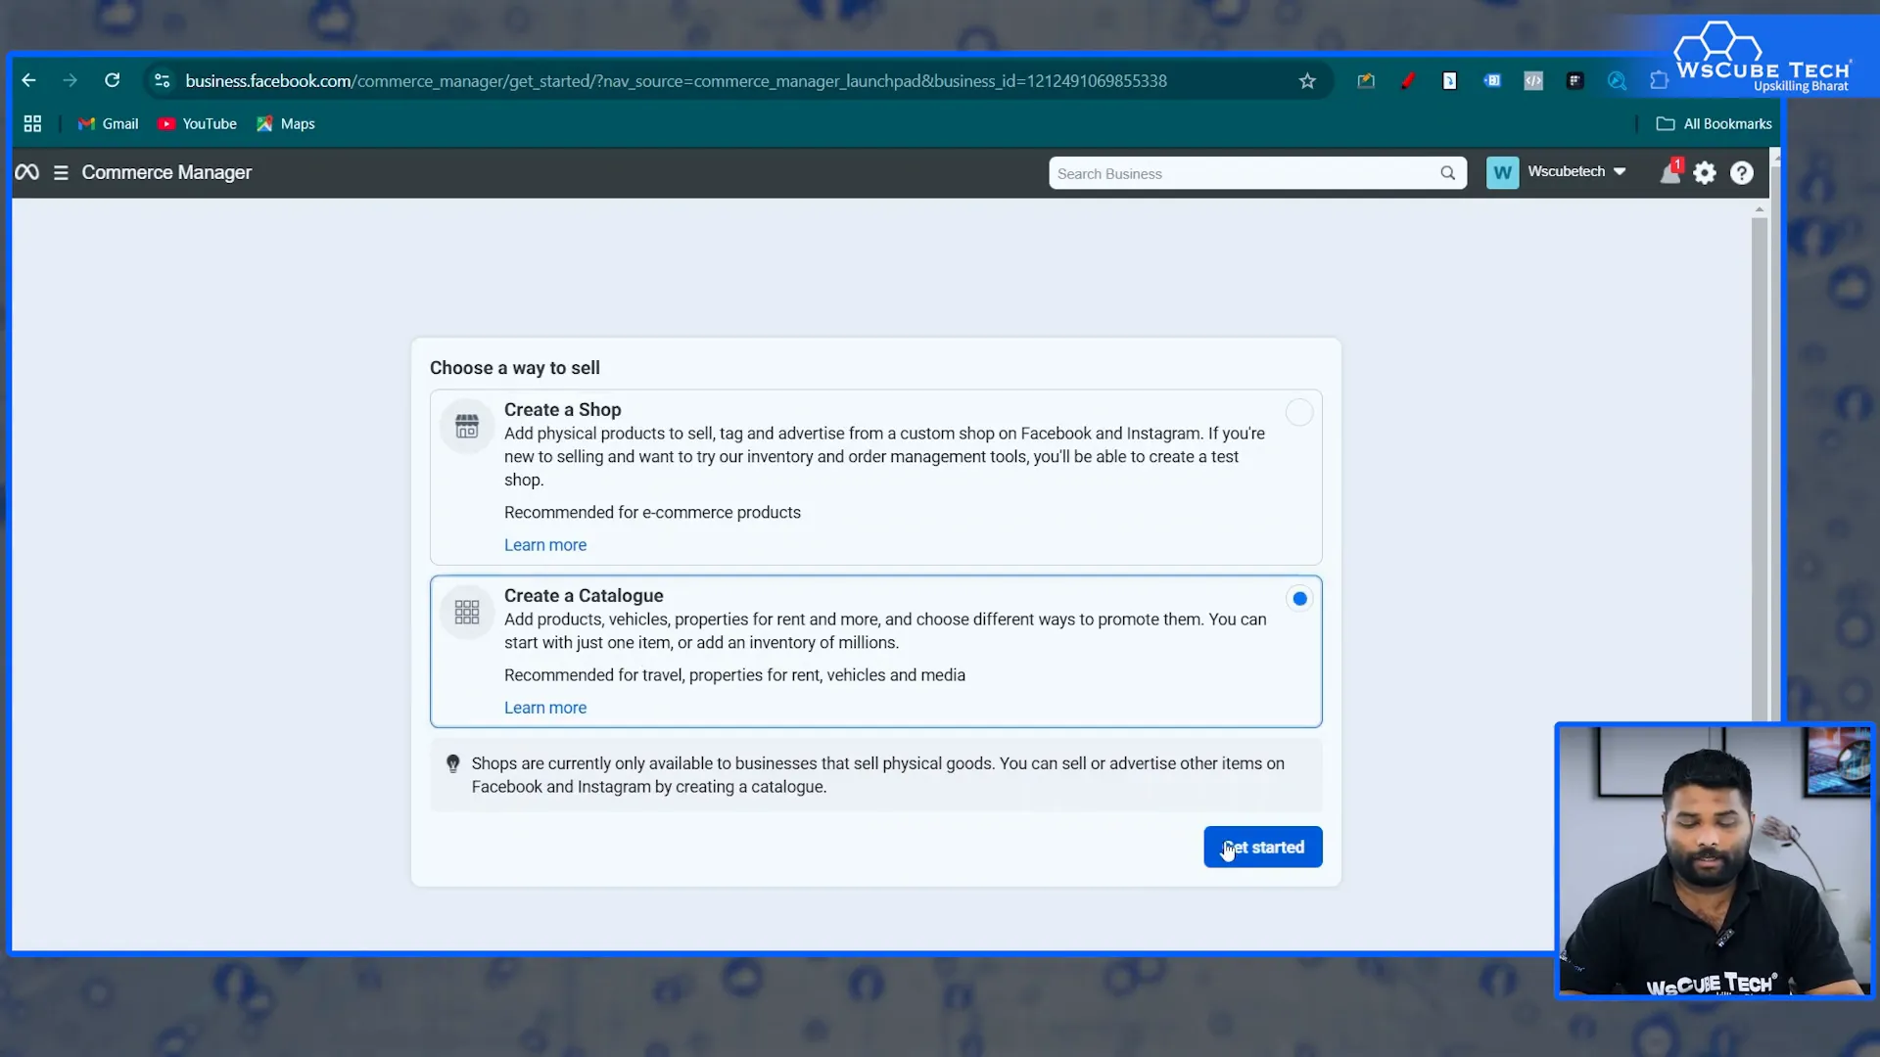Open Learn more under Create a Catalogue
Image resolution: width=1880 pixels, height=1057 pixels.
coord(545,708)
